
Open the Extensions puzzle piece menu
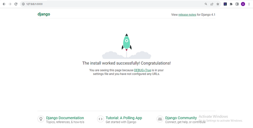coord(231,4)
